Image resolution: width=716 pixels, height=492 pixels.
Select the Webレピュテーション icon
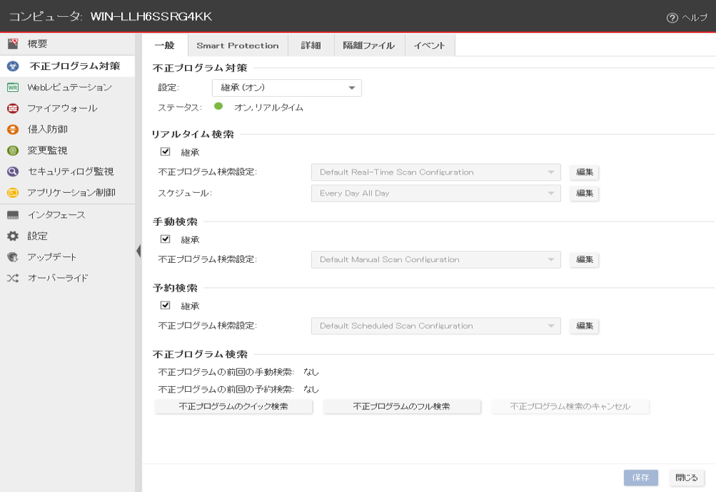(13, 88)
